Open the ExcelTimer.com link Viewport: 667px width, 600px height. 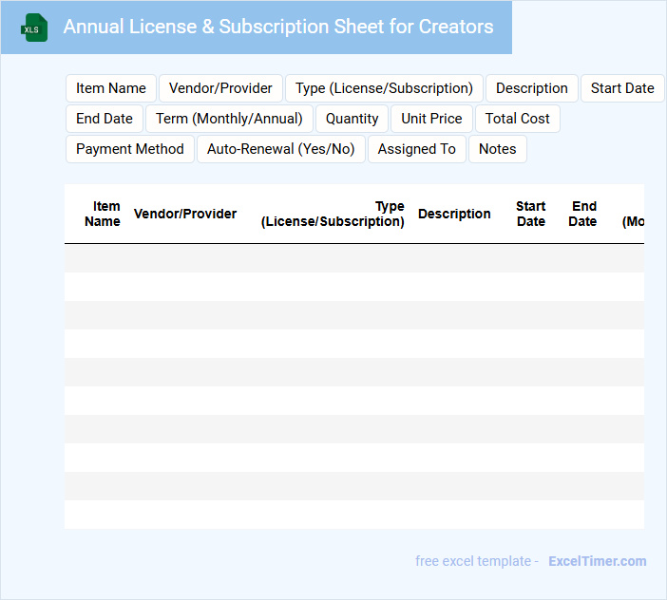click(x=598, y=561)
